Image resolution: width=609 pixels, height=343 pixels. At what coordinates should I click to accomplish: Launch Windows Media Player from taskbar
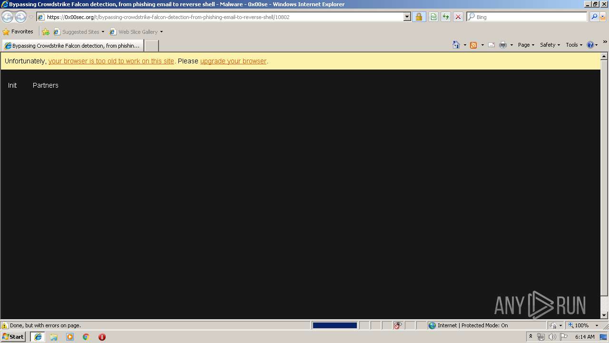pos(70,337)
